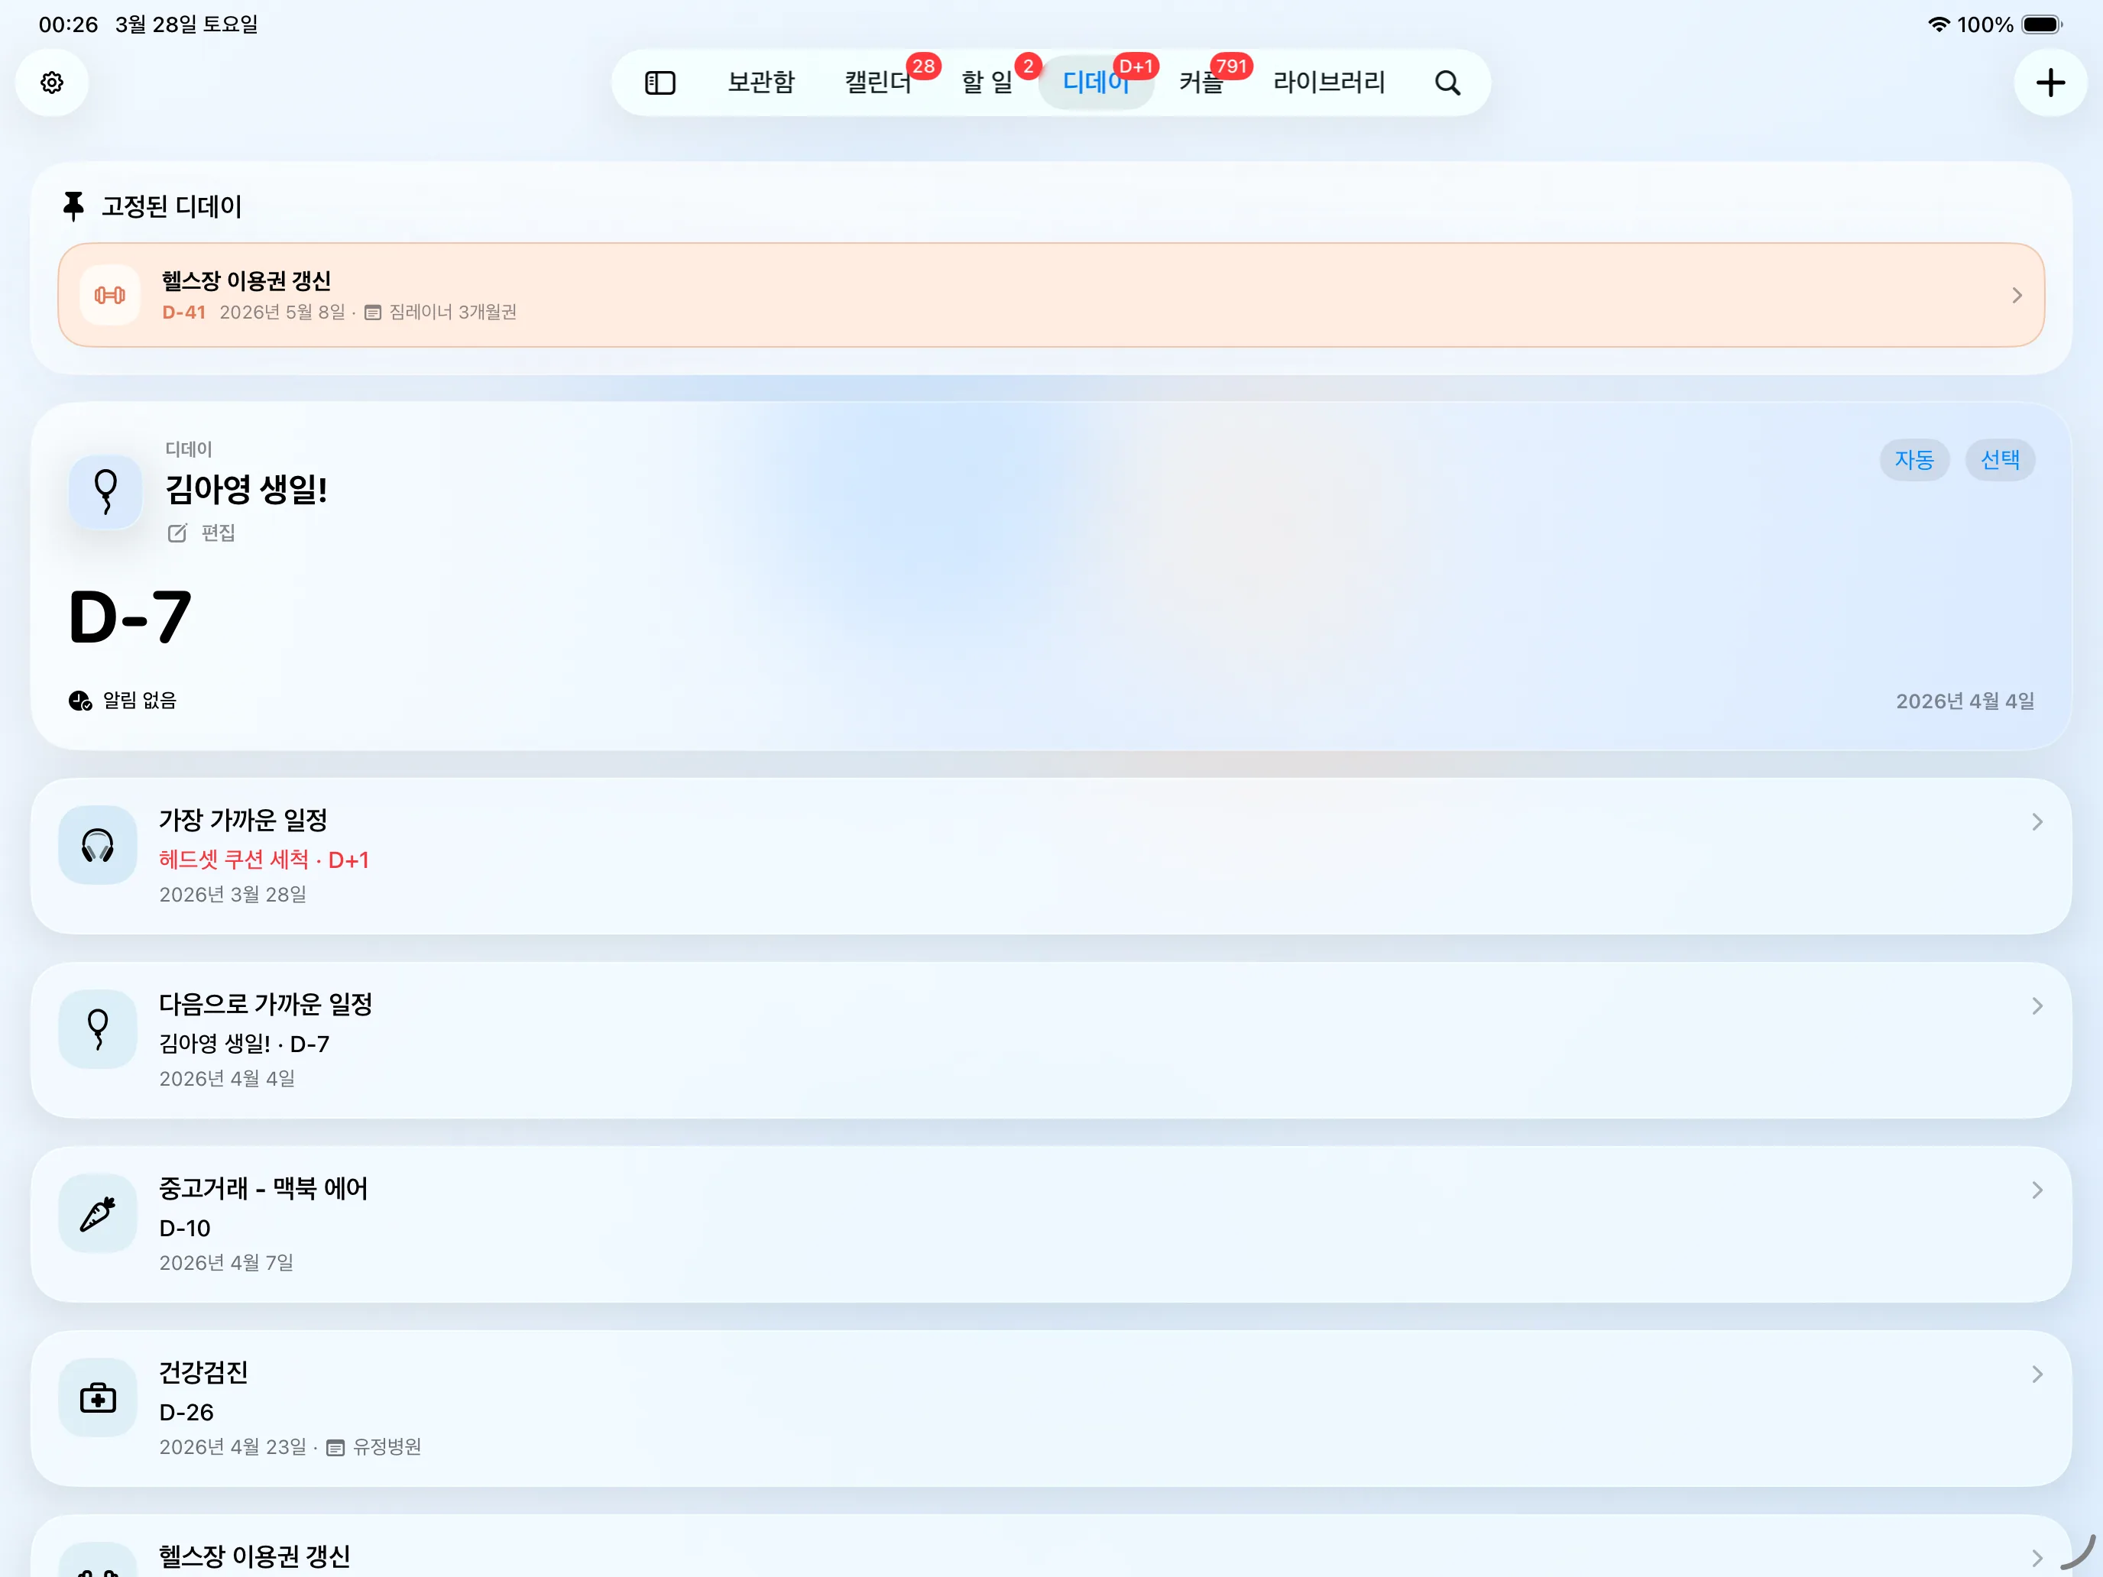Click the 3월 28일 토요일 date in status bar

tap(186, 24)
